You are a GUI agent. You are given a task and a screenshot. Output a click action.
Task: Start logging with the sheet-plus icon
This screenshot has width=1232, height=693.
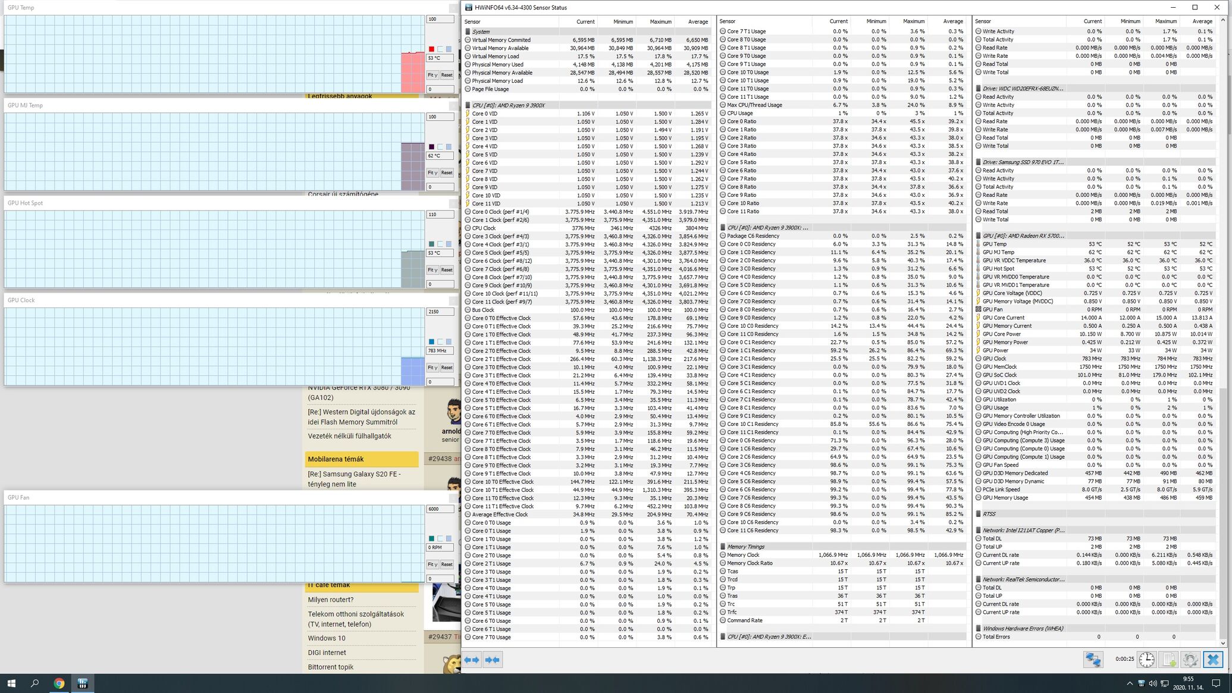coord(1168,660)
